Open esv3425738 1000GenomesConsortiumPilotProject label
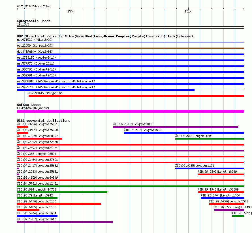 [x=56, y=87]
